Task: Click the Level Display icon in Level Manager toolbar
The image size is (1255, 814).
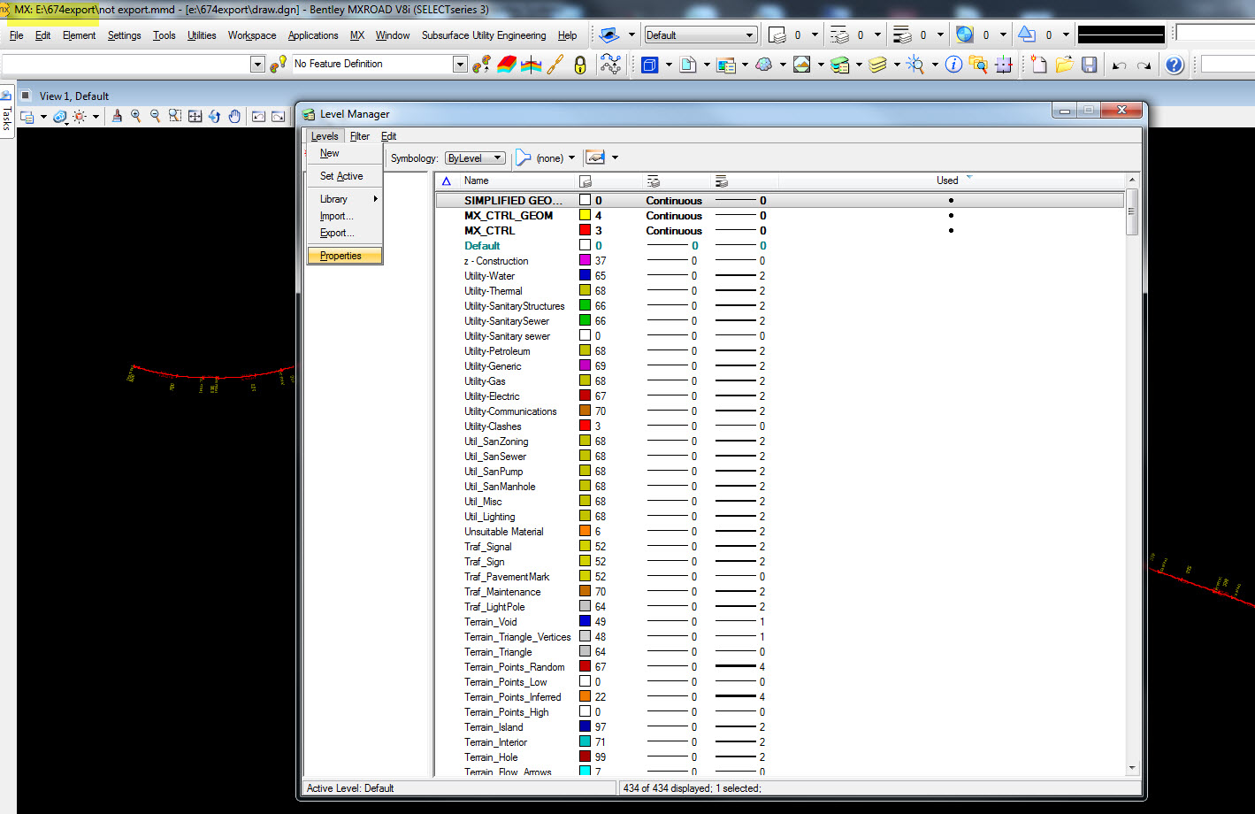Action: coord(595,157)
